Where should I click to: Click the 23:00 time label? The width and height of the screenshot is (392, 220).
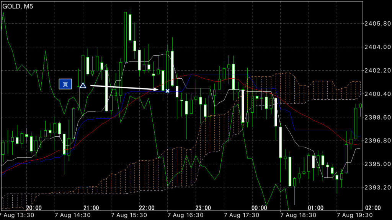tap(203, 208)
